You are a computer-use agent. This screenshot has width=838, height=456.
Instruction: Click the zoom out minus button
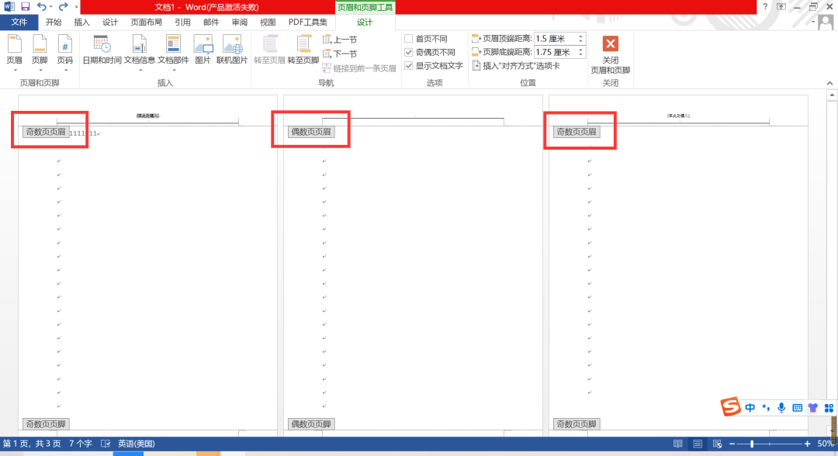pos(732,444)
